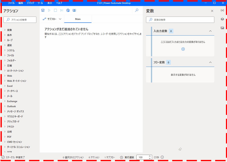This screenshot has height=162, width=227.
Task: Open the execution delay info icon
Action: [162, 157]
